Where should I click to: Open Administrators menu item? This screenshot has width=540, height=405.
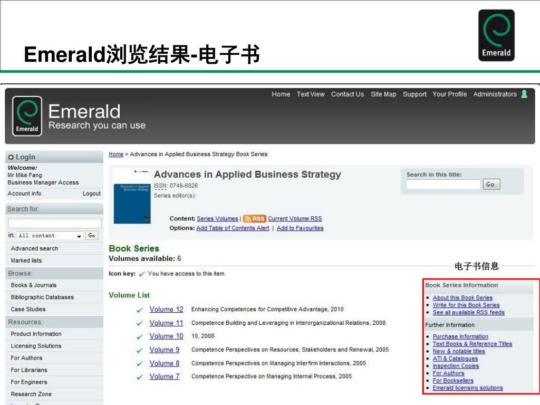pos(495,94)
